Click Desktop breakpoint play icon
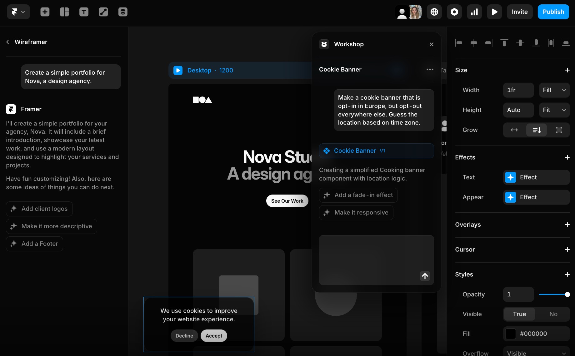 click(178, 70)
